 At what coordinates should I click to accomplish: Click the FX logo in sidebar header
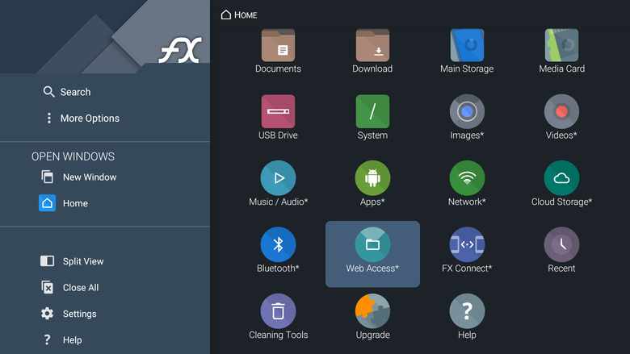pos(180,50)
